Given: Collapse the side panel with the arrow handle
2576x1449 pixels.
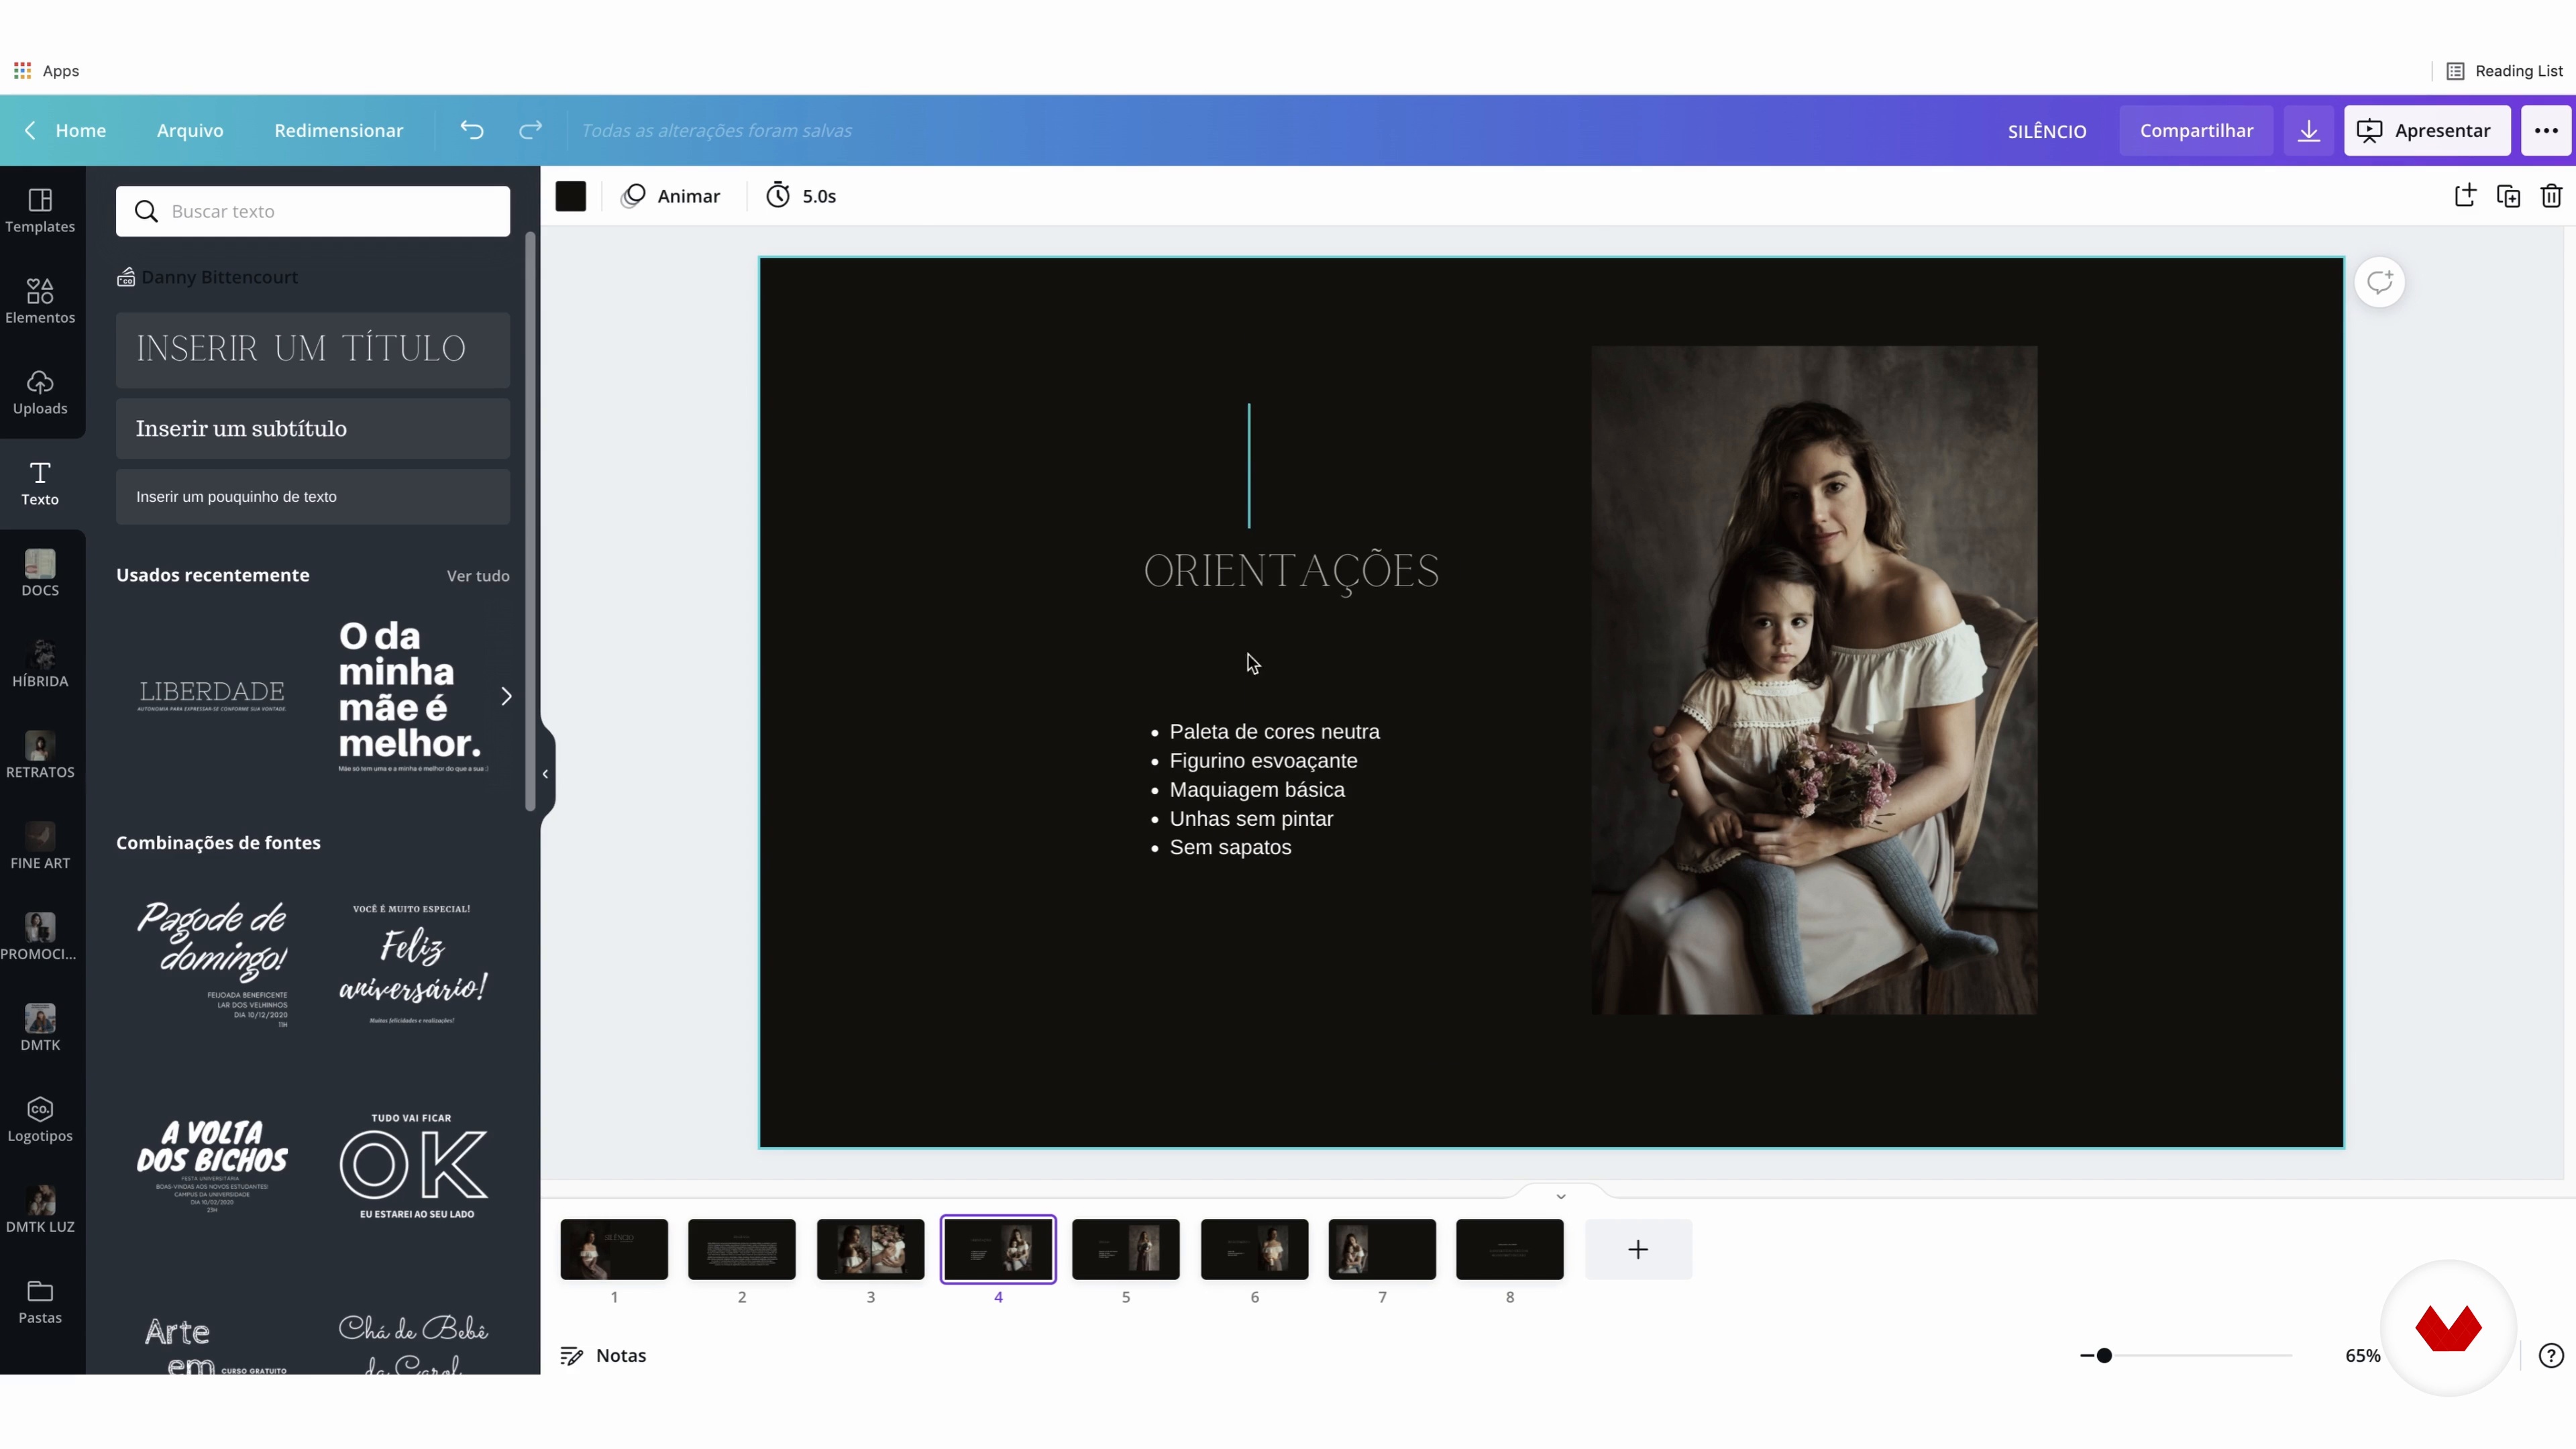Looking at the screenshot, I should click(545, 773).
